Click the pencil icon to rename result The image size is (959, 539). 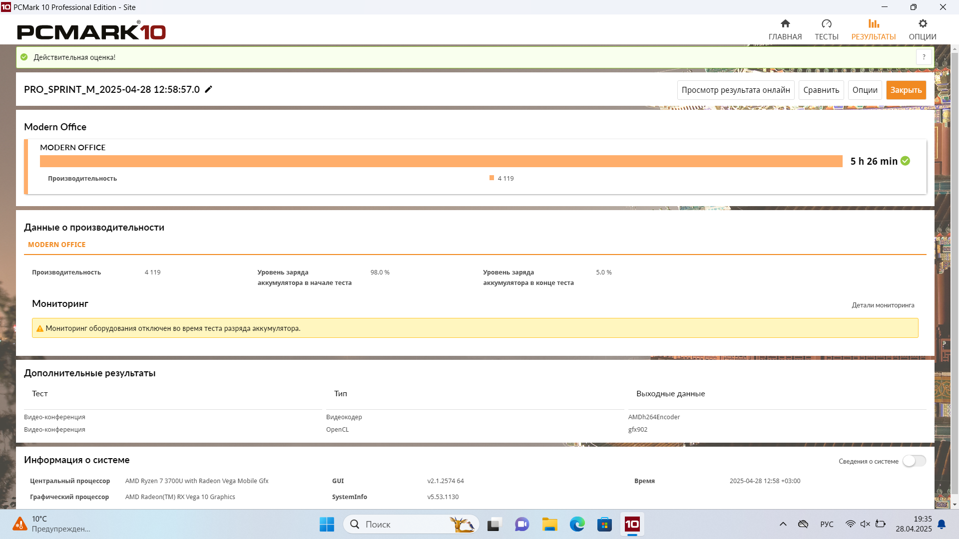pos(209,89)
